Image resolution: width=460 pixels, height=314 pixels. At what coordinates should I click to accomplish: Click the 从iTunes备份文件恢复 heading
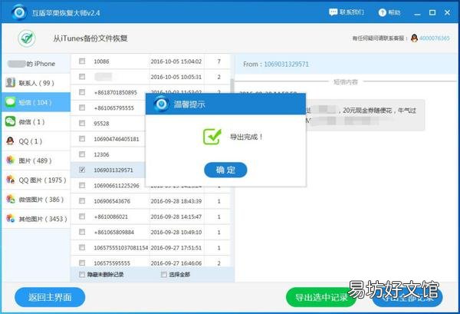[90, 38]
